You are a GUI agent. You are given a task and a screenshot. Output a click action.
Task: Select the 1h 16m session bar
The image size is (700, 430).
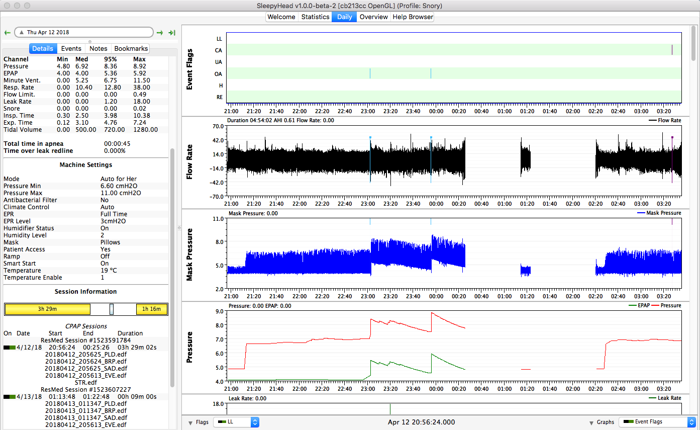pyautogui.click(x=151, y=309)
